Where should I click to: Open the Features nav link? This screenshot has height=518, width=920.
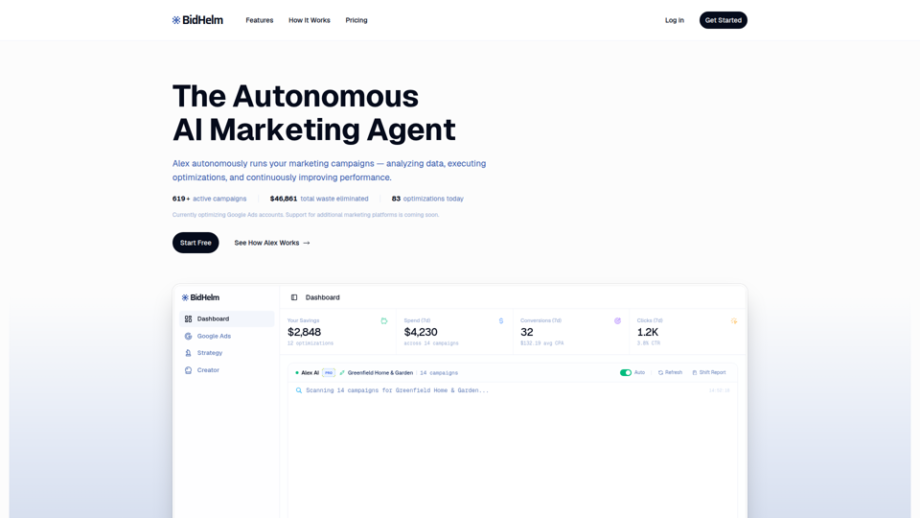point(260,20)
